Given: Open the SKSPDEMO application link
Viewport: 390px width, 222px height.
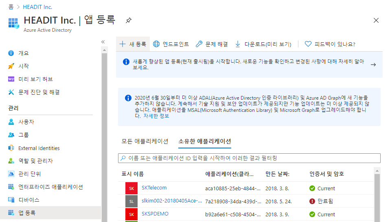Looking at the screenshot, I should pyautogui.click(x=155, y=214).
